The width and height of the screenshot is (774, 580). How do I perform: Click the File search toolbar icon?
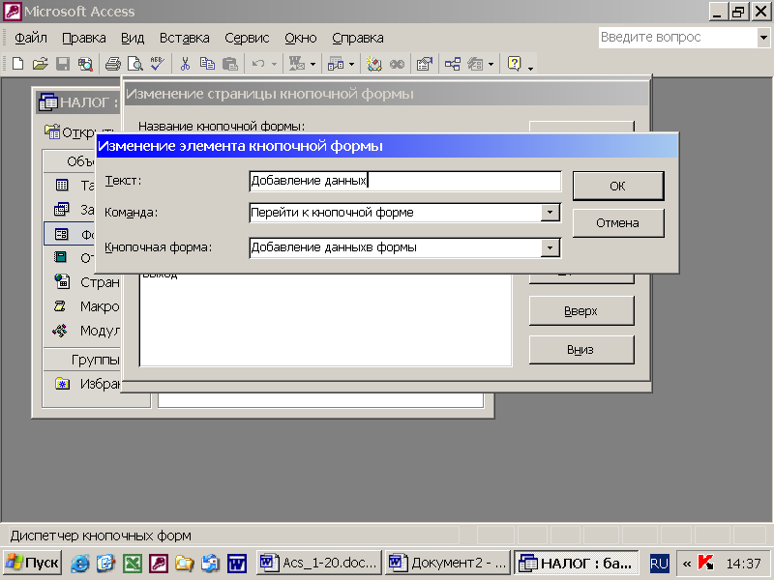point(85,64)
